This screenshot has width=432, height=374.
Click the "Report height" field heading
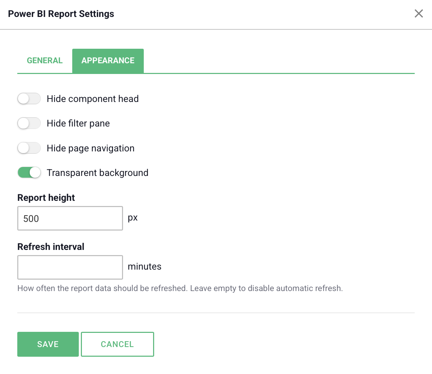(x=46, y=198)
